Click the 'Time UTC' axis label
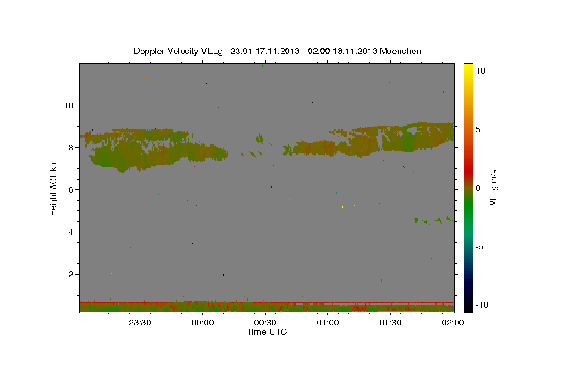Image resolution: width=562 pixels, height=375 pixels. coord(266,332)
